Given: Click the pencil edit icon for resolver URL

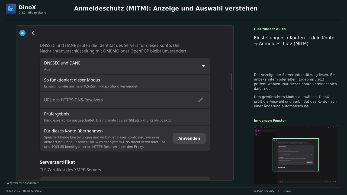Looking at the screenshot, I should click(200, 100).
